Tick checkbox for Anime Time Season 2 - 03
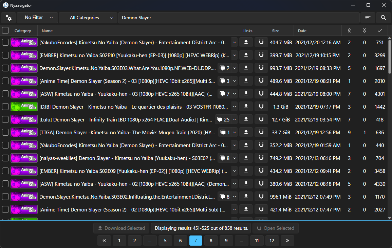 [x=5, y=81]
